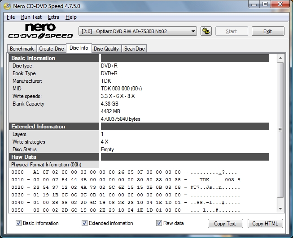Close the Nero CD-DVD Speed window
Viewport: 293px width, 238px height.
point(280,4)
